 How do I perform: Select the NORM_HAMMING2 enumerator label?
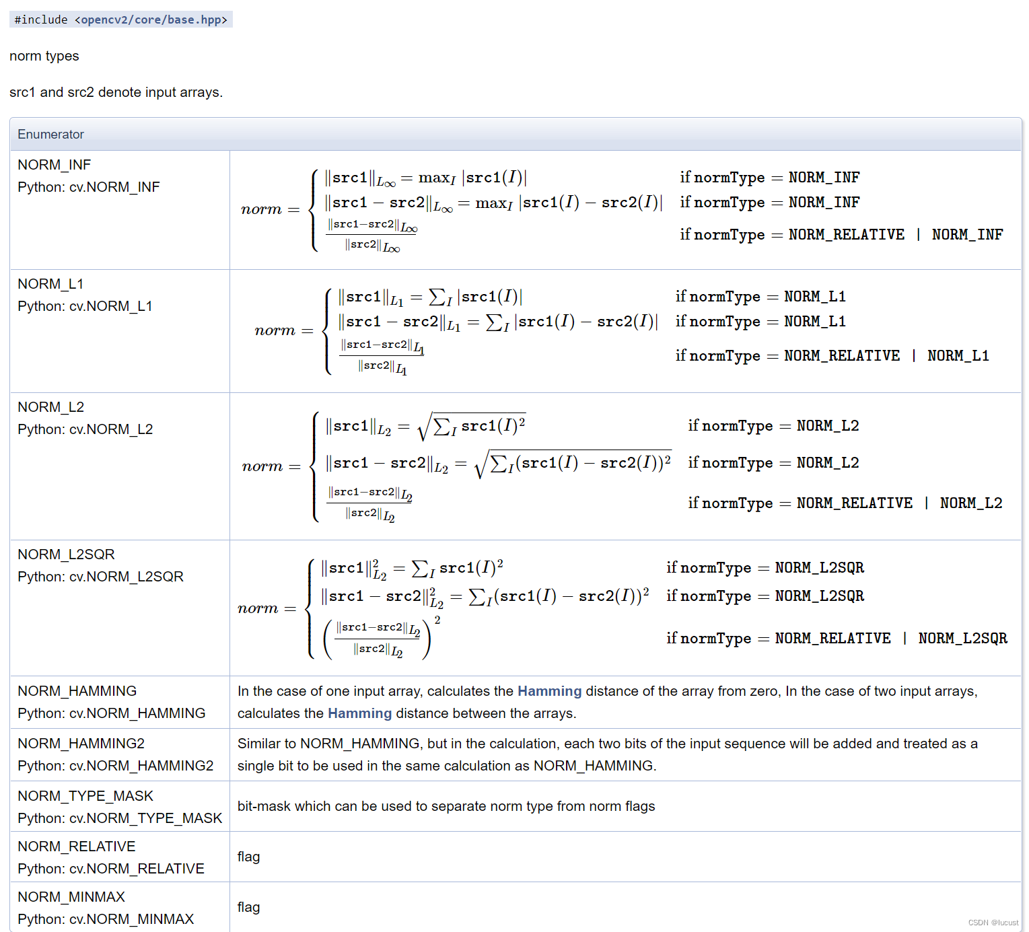[81, 744]
